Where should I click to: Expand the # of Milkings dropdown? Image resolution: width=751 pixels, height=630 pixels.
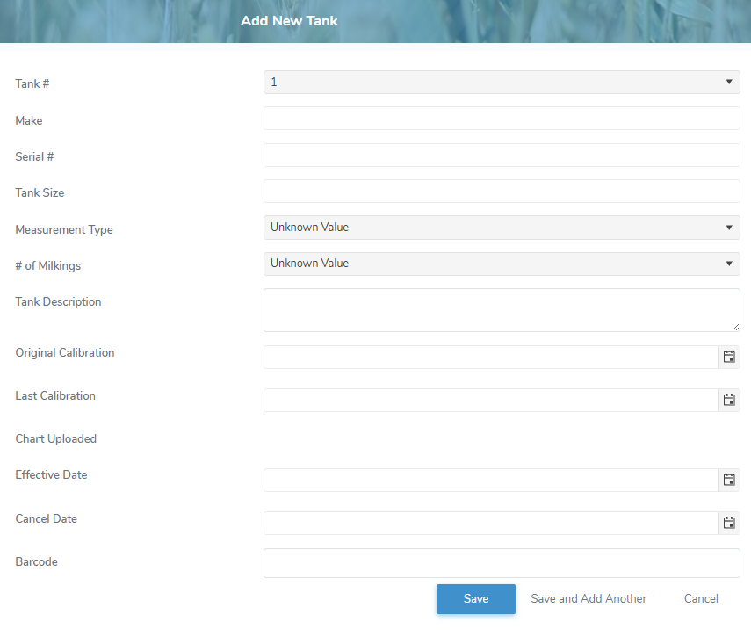(x=502, y=264)
